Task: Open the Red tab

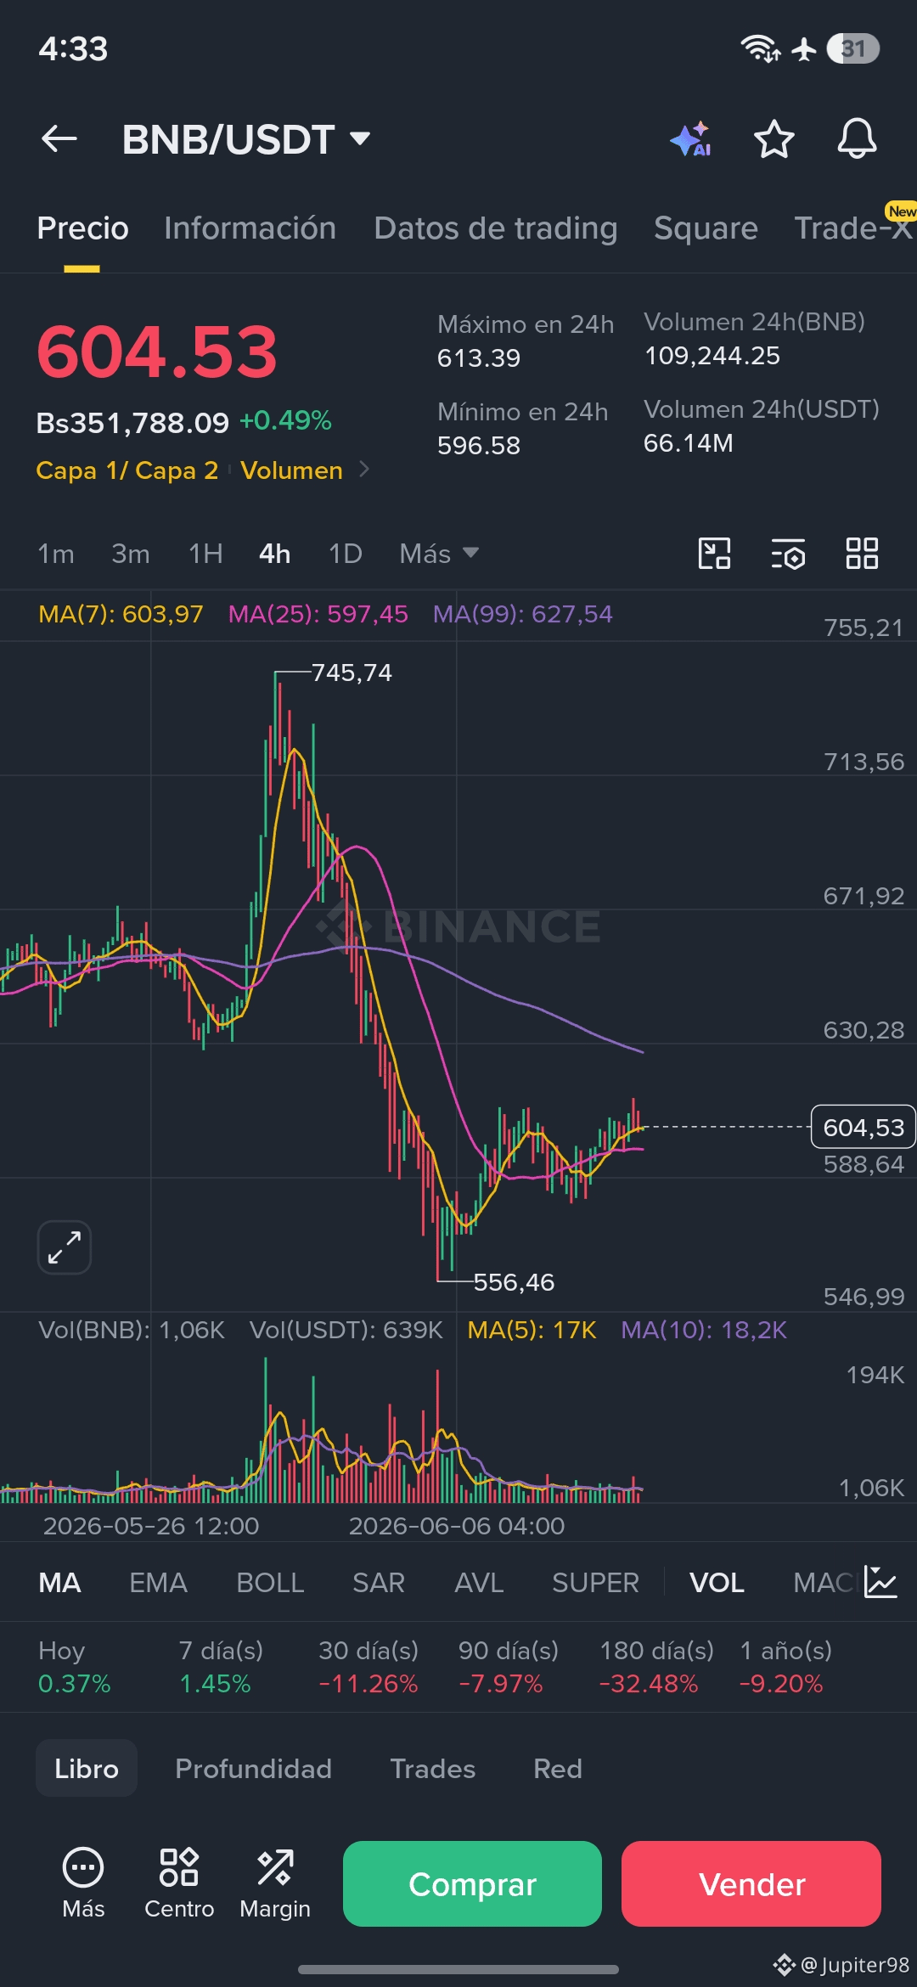Action: click(x=557, y=1768)
